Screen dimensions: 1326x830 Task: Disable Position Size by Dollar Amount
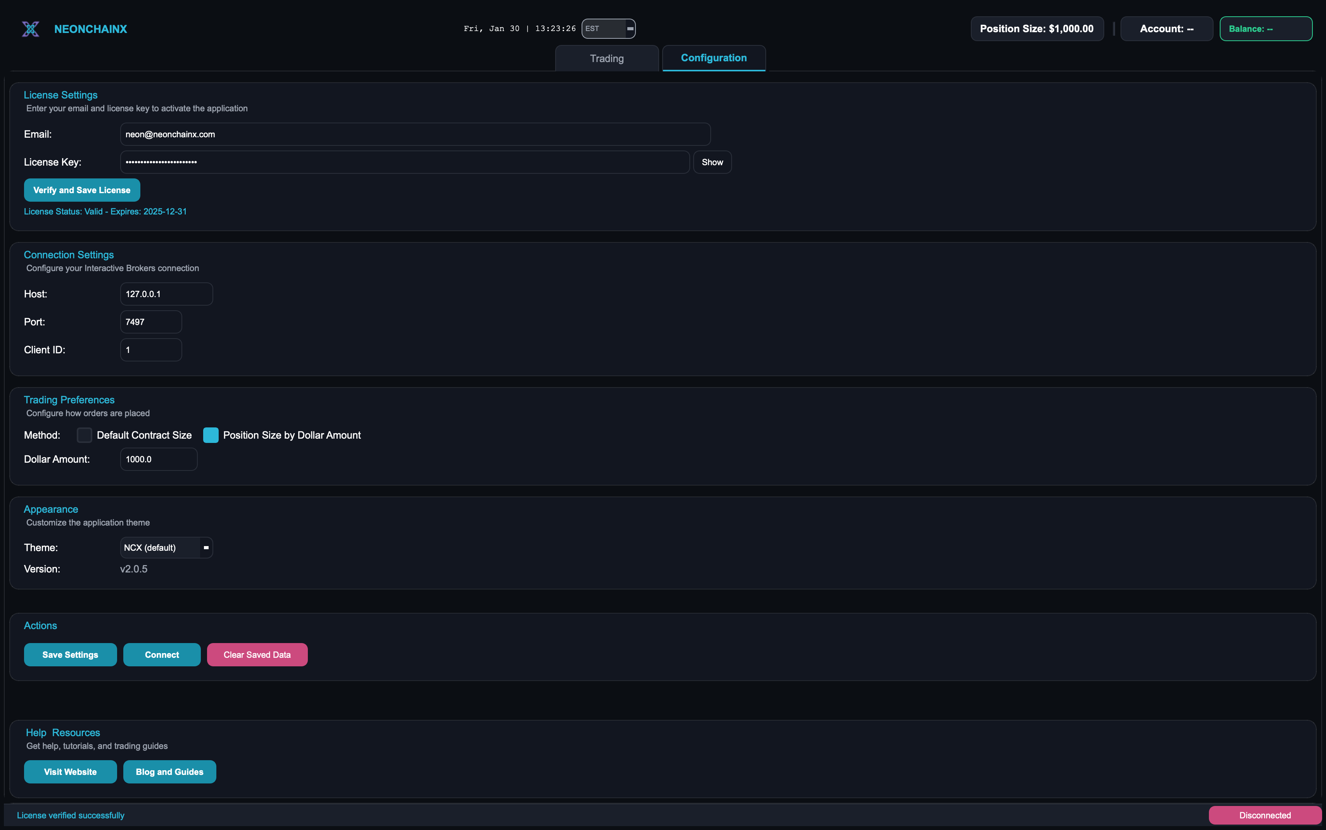pos(211,435)
